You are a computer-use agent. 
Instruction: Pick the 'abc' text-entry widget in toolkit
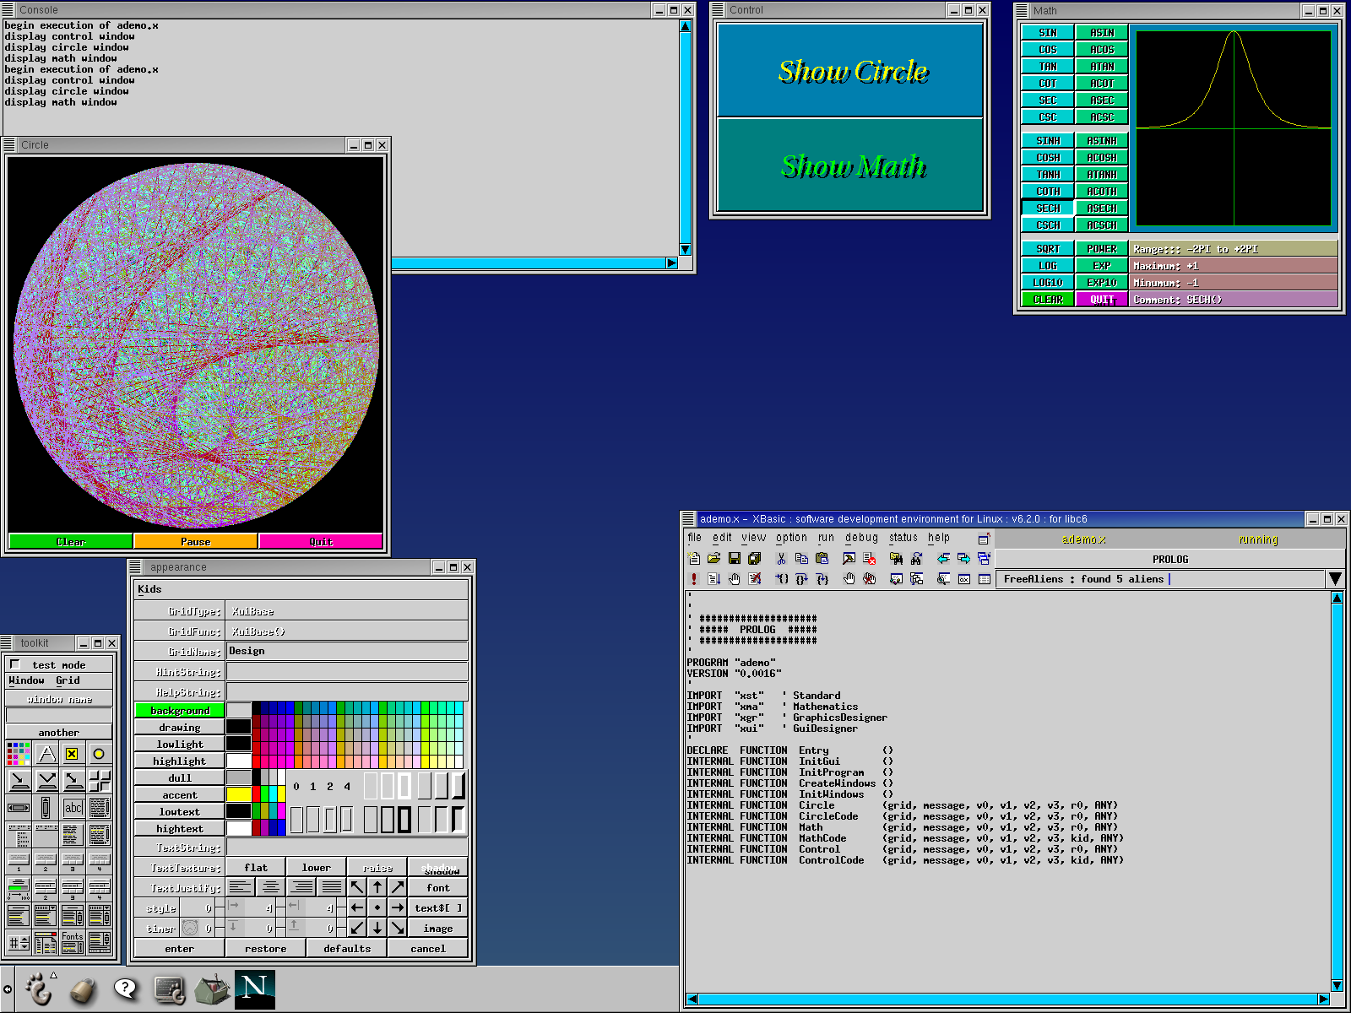point(73,808)
